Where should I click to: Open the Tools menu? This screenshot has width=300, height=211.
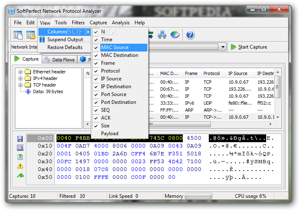pyautogui.click(x=61, y=23)
